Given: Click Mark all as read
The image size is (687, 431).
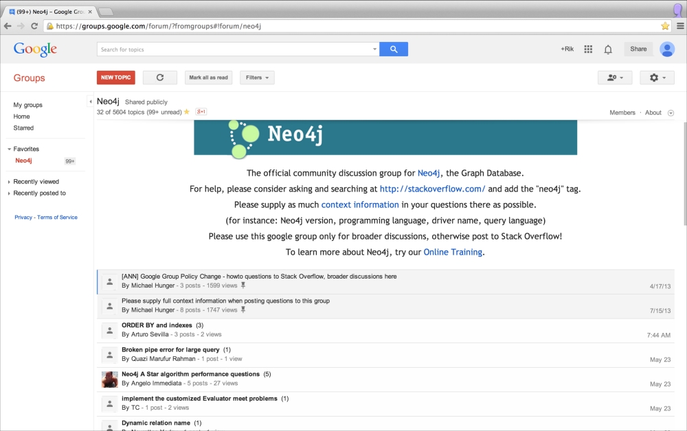Looking at the screenshot, I should point(209,78).
